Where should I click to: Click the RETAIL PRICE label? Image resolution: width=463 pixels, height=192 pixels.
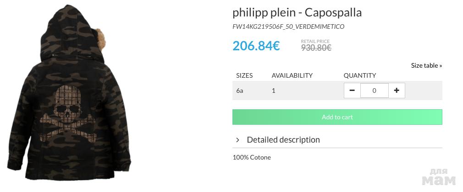point(315,41)
